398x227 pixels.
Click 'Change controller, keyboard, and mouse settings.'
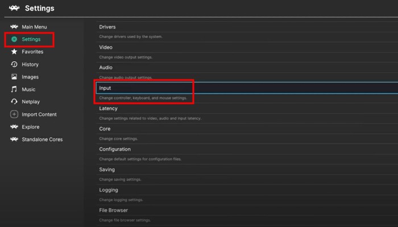point(143,98)
